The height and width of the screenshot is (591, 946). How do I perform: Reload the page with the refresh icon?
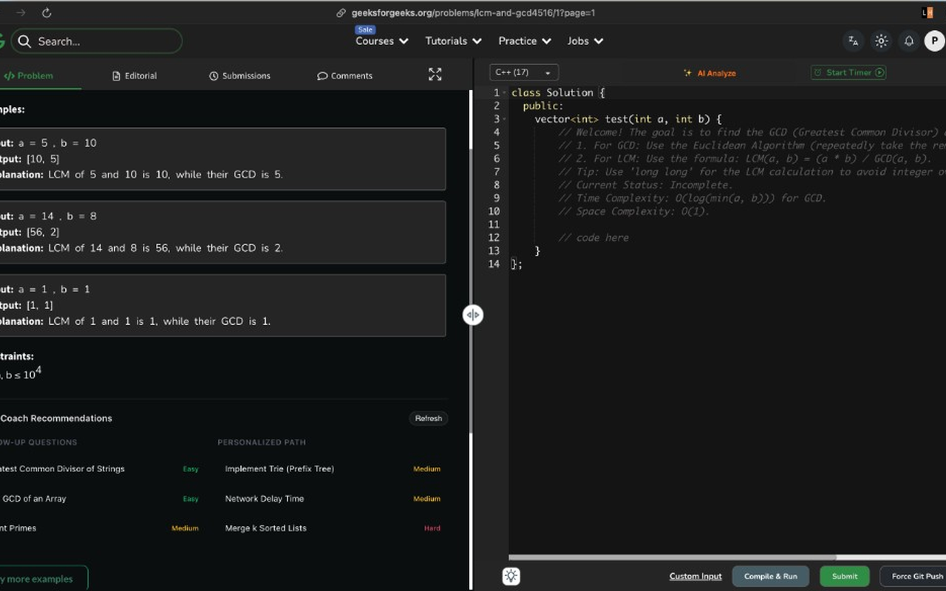(47, 13)
